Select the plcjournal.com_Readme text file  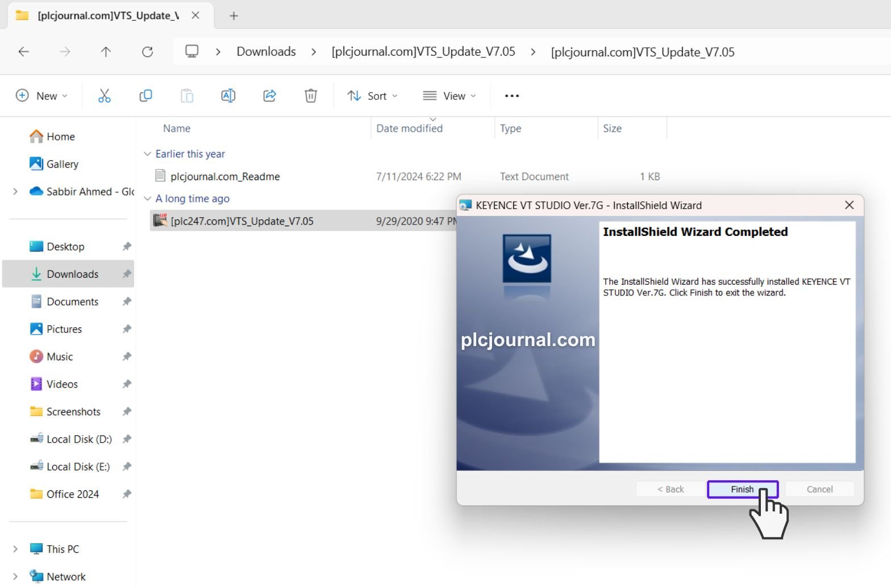(225, 177)
